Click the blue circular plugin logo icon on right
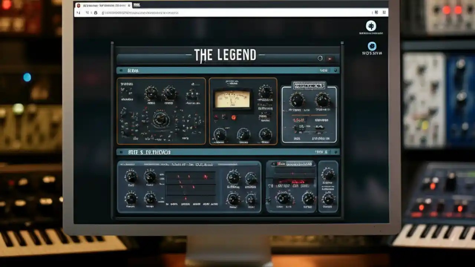Viewport: 475px width, 267px height. pos(372,46)
